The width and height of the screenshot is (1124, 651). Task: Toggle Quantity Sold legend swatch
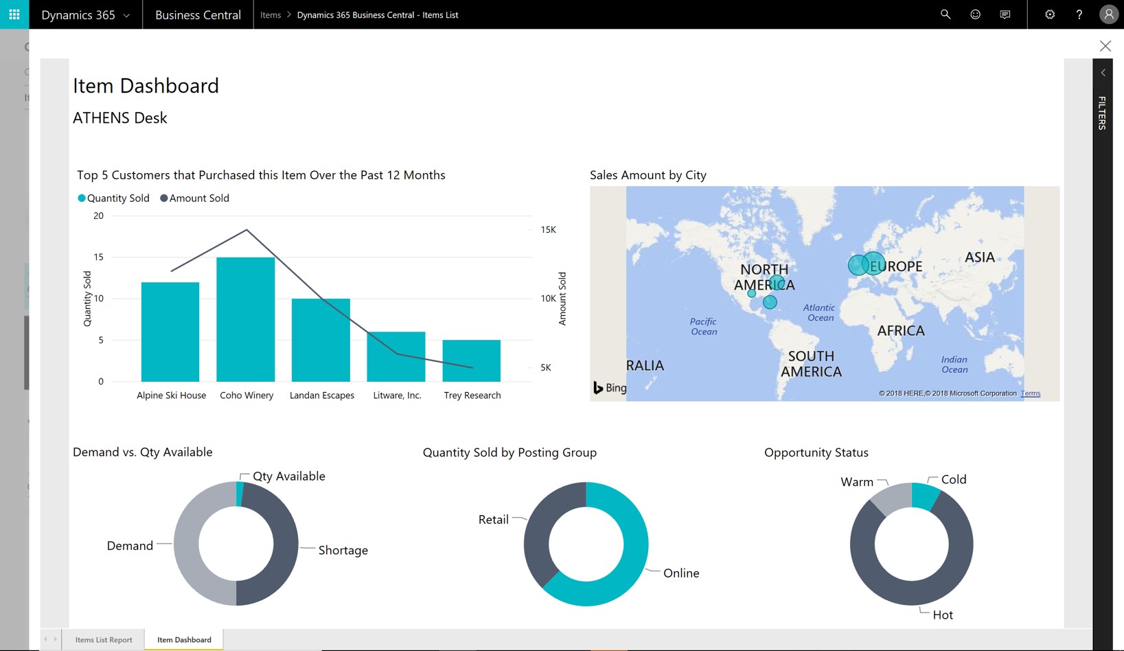point(82,198)
